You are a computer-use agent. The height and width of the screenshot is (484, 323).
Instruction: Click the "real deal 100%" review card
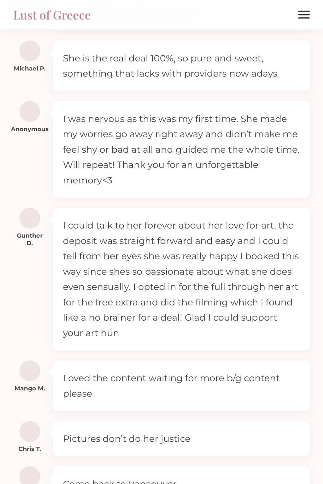click(x=181, y=66)
